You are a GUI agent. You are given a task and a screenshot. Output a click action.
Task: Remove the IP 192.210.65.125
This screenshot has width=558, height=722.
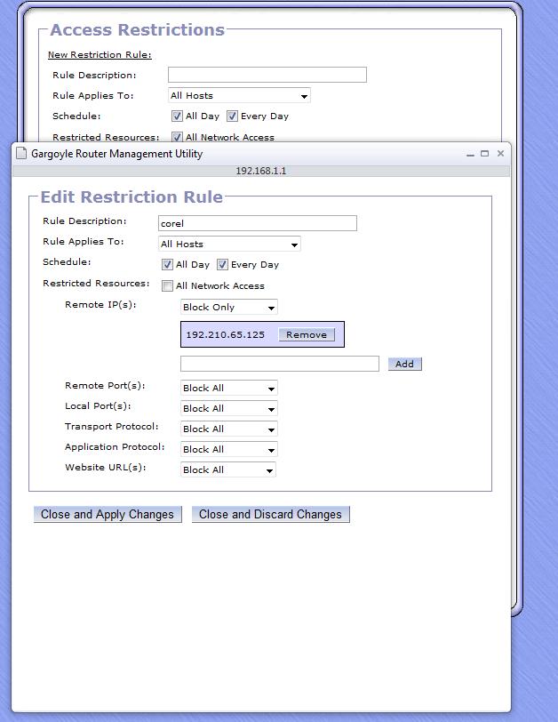point(307,334)
